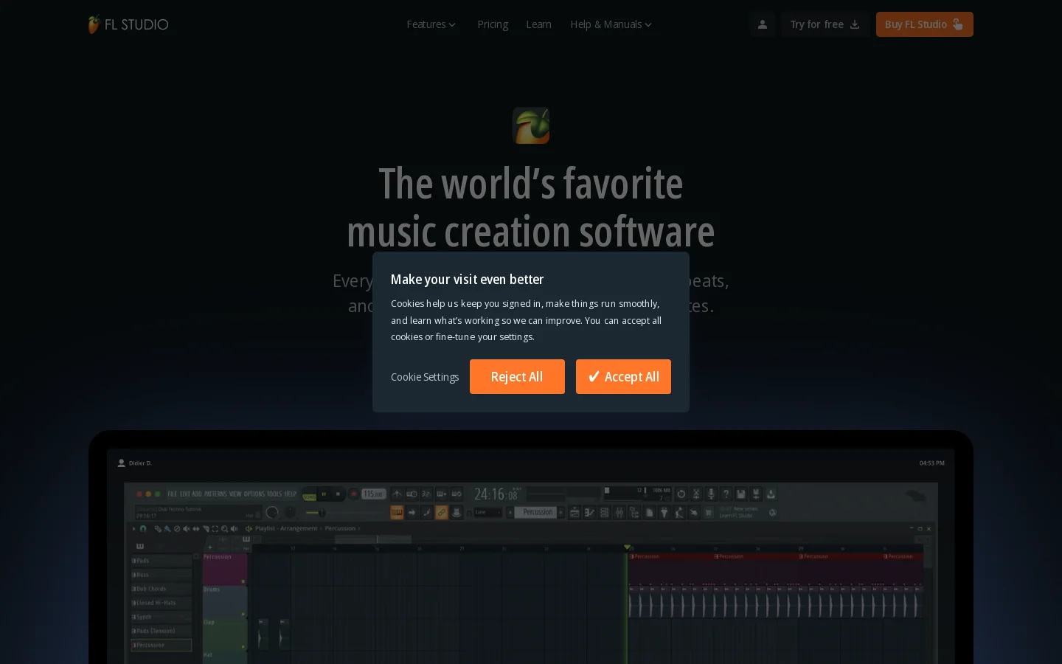Accept all cookies
The image size is (1062, 664).
click(623, 377)
